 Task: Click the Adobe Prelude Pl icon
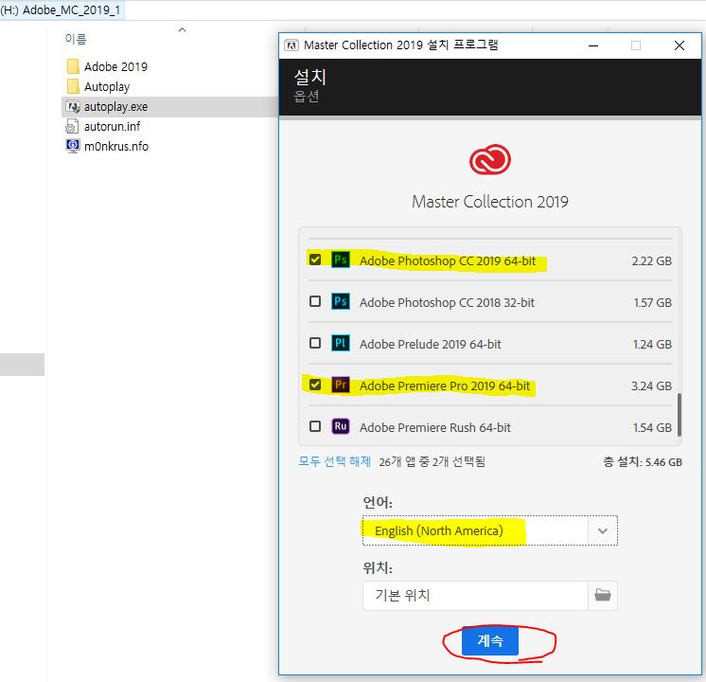341,343
